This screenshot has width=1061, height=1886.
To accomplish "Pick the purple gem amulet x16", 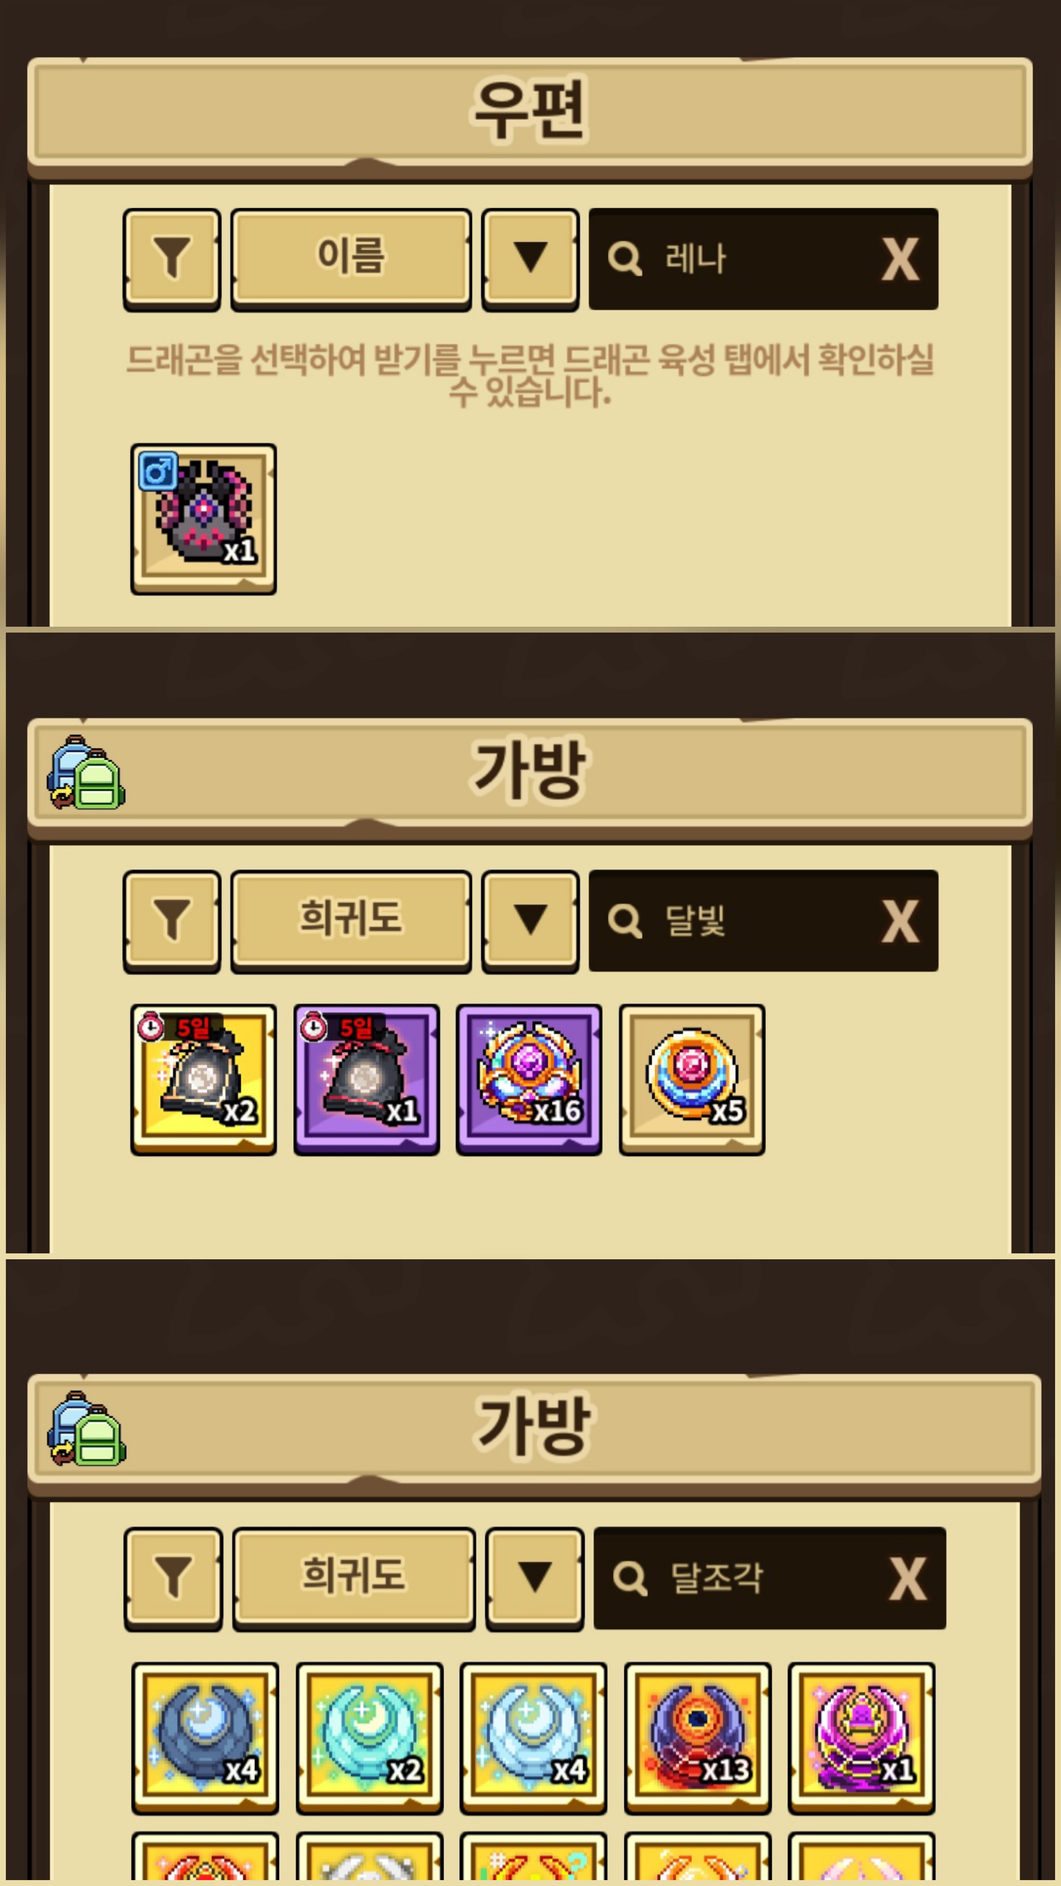I will [x=529, y=1079].
